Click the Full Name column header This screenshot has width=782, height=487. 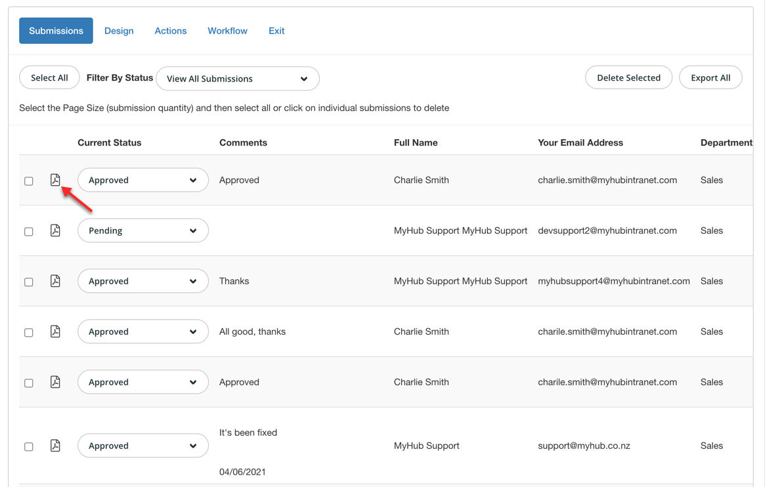pos(416,142)
